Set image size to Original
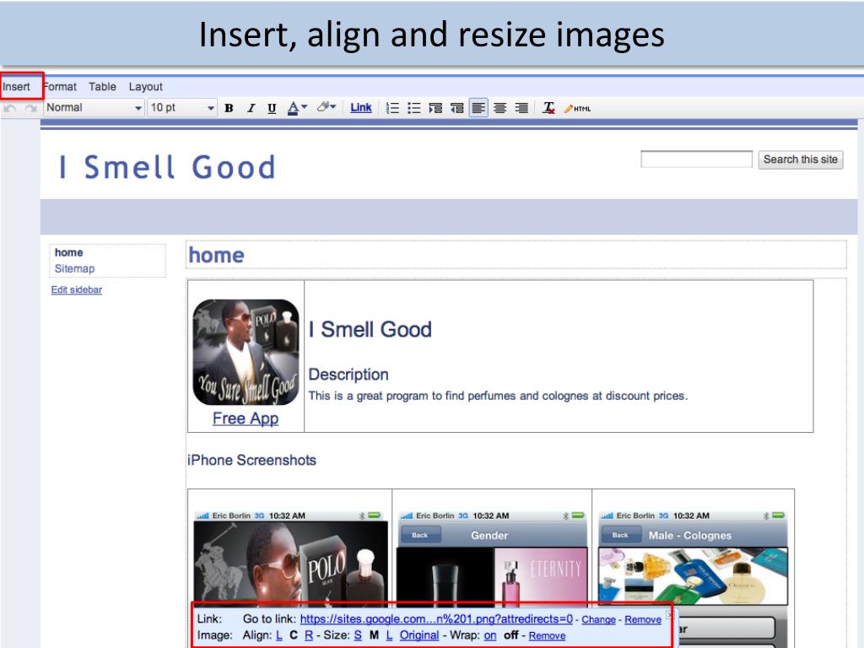This screenshot has height=648, width=864. [x=419, y=635]
